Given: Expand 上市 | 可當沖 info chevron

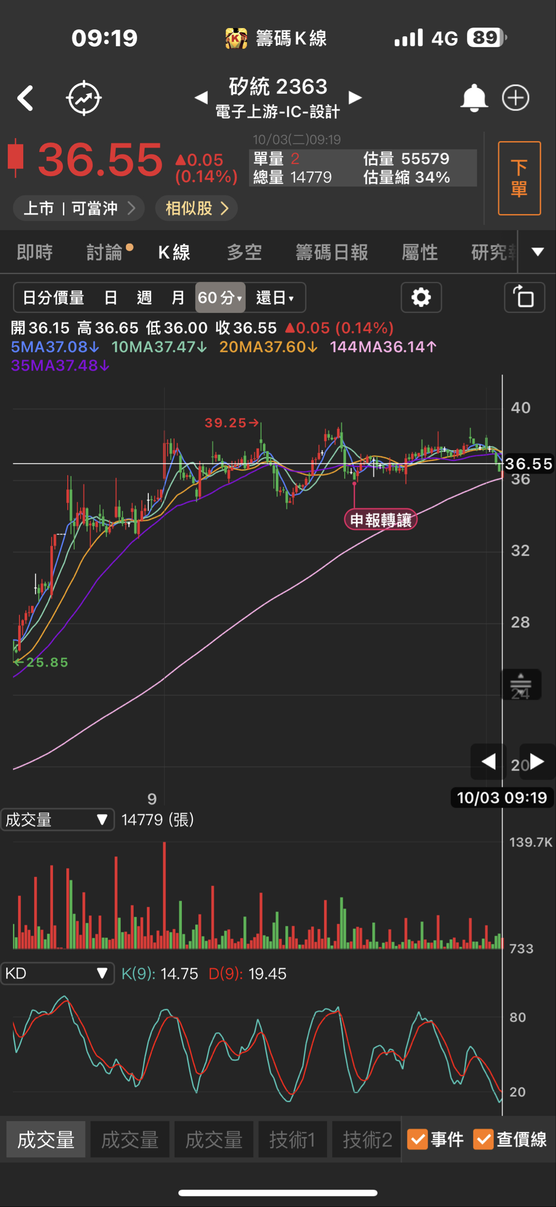Looking at the screenshot, I should 78,208.
